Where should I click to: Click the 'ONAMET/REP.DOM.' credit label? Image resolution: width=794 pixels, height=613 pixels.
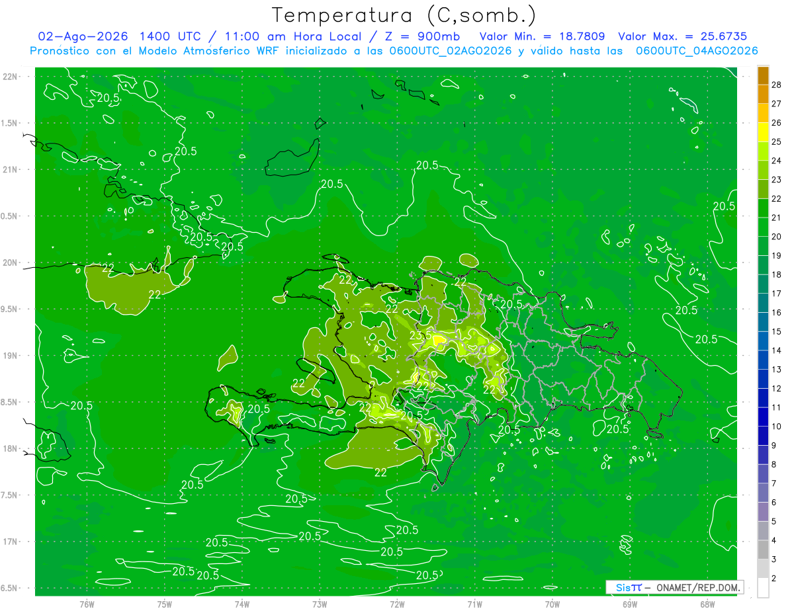(x=697, y=587)
